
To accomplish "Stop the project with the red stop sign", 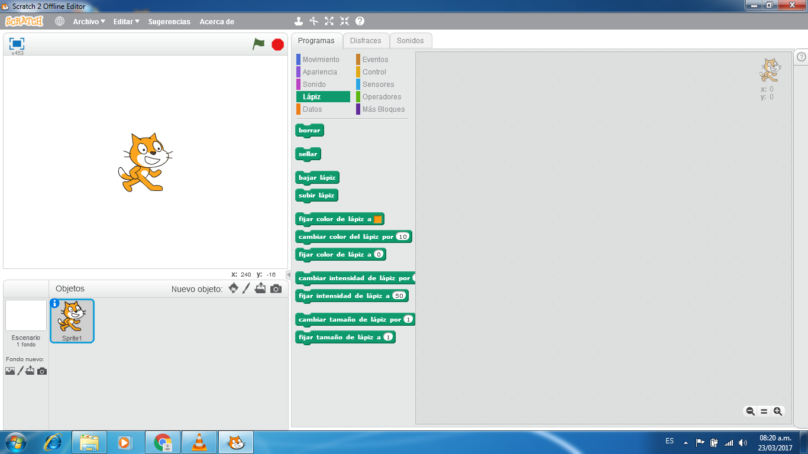I will tap(277, 43).
